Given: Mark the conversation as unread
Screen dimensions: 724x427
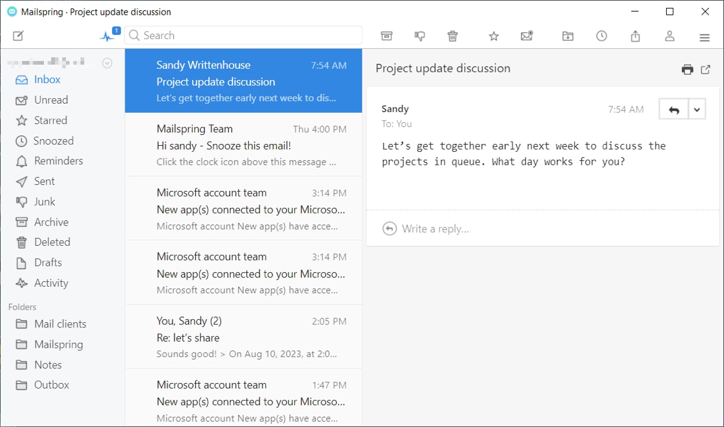Looking at the screenshot, I should [526, 36].
